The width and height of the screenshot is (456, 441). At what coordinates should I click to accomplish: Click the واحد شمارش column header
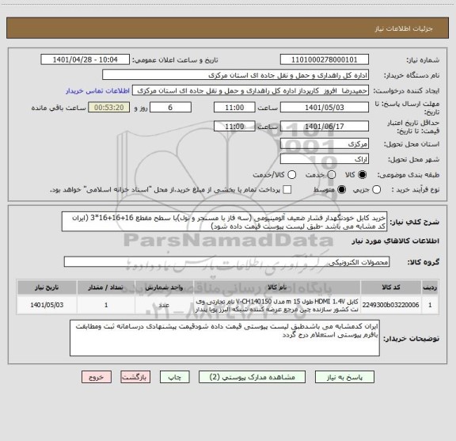164,287
